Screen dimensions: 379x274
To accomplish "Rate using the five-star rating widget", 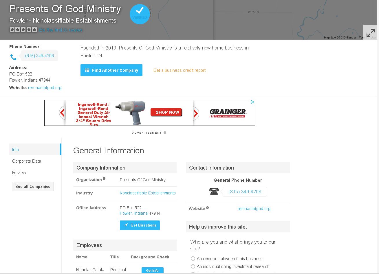I will coord(23,30).
